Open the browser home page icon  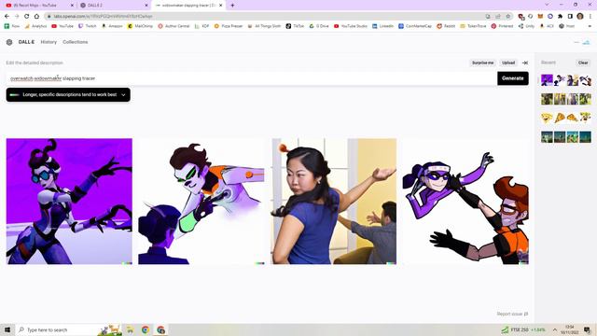click(36, 17)
